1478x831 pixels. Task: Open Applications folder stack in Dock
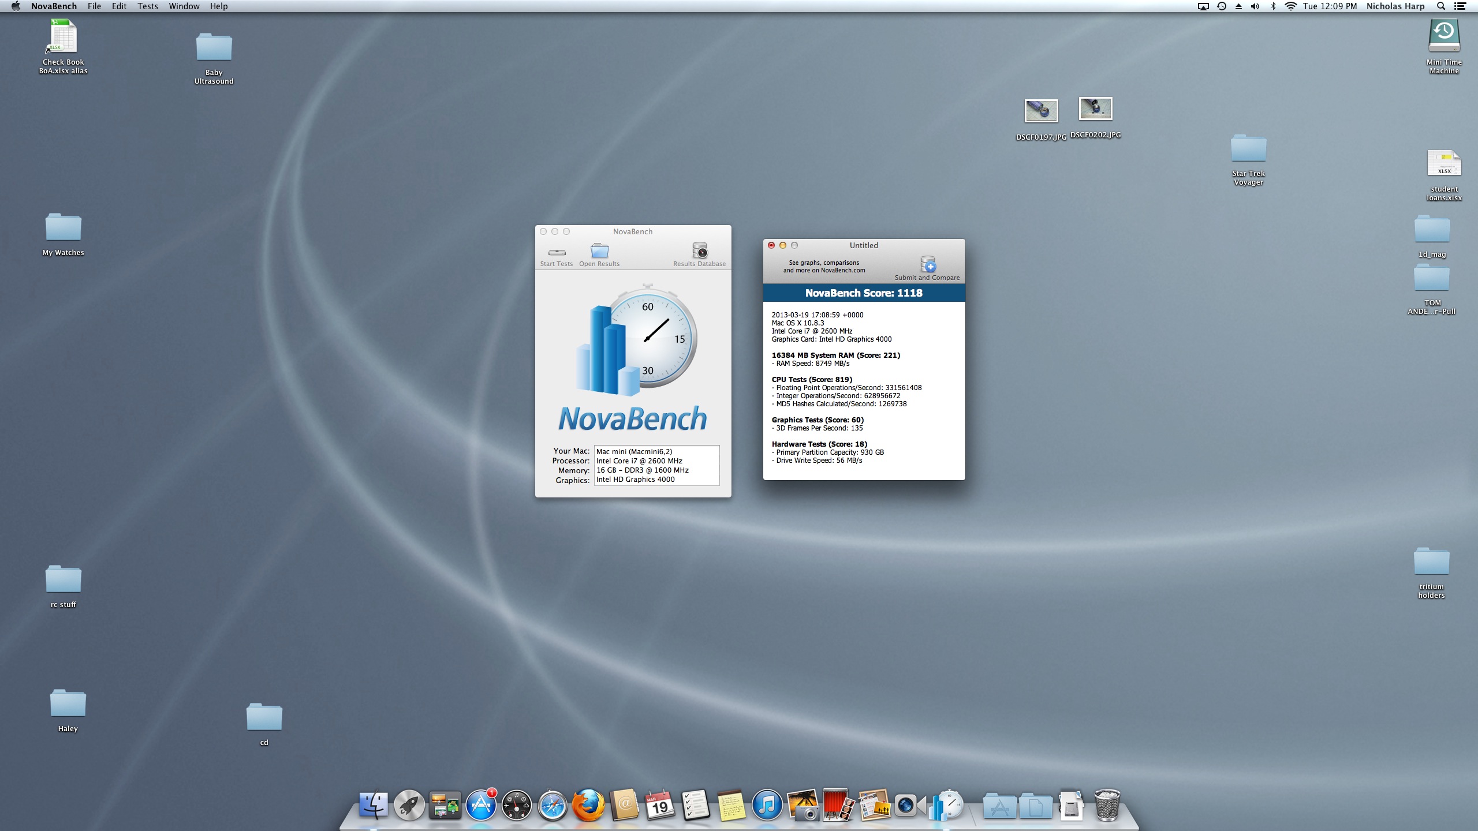click(x=999, y=806)
